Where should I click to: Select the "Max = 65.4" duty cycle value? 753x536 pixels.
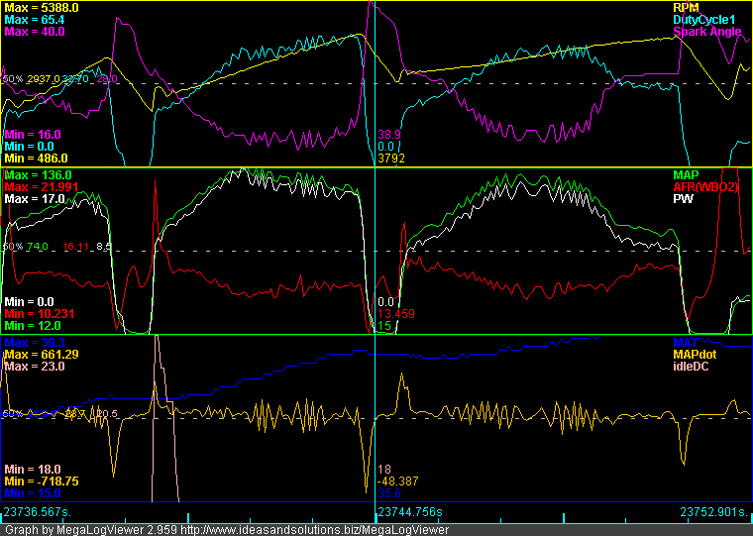[x=34, y=20]
